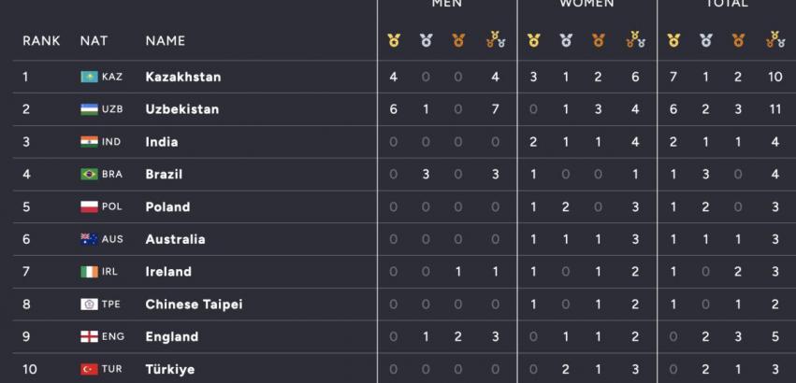Select the Total silver medal icon
This screenshot has width=796, height=383.
pyautogui.click(x=706, y=40)
